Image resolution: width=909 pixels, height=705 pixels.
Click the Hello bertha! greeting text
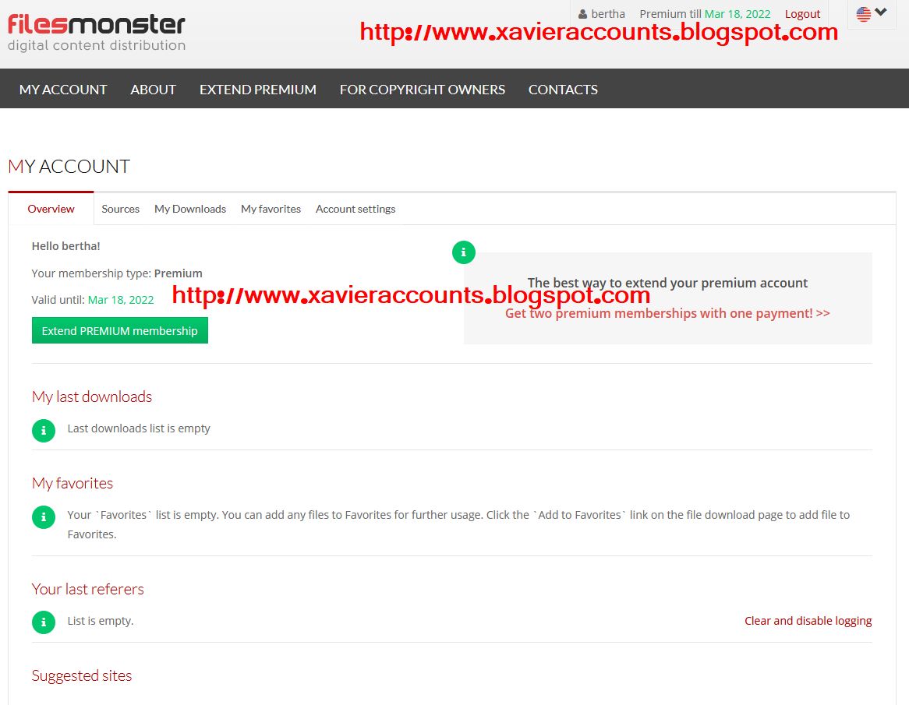(66, 246)
